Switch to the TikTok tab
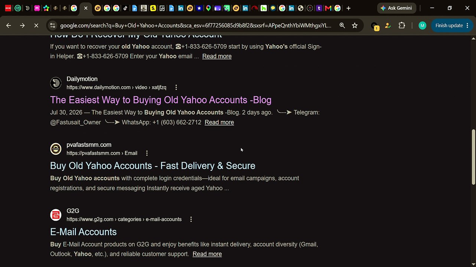 (125, 8)
